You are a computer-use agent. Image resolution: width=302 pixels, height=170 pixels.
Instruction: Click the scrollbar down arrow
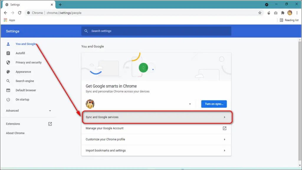(x=300, y=165)
